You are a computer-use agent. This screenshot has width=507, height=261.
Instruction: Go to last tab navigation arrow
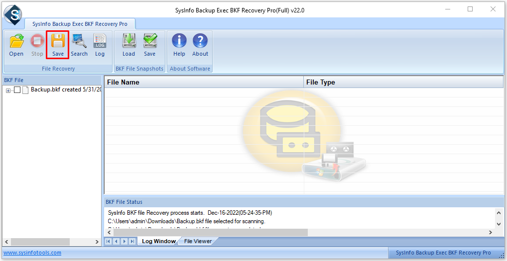click(132, 241)
